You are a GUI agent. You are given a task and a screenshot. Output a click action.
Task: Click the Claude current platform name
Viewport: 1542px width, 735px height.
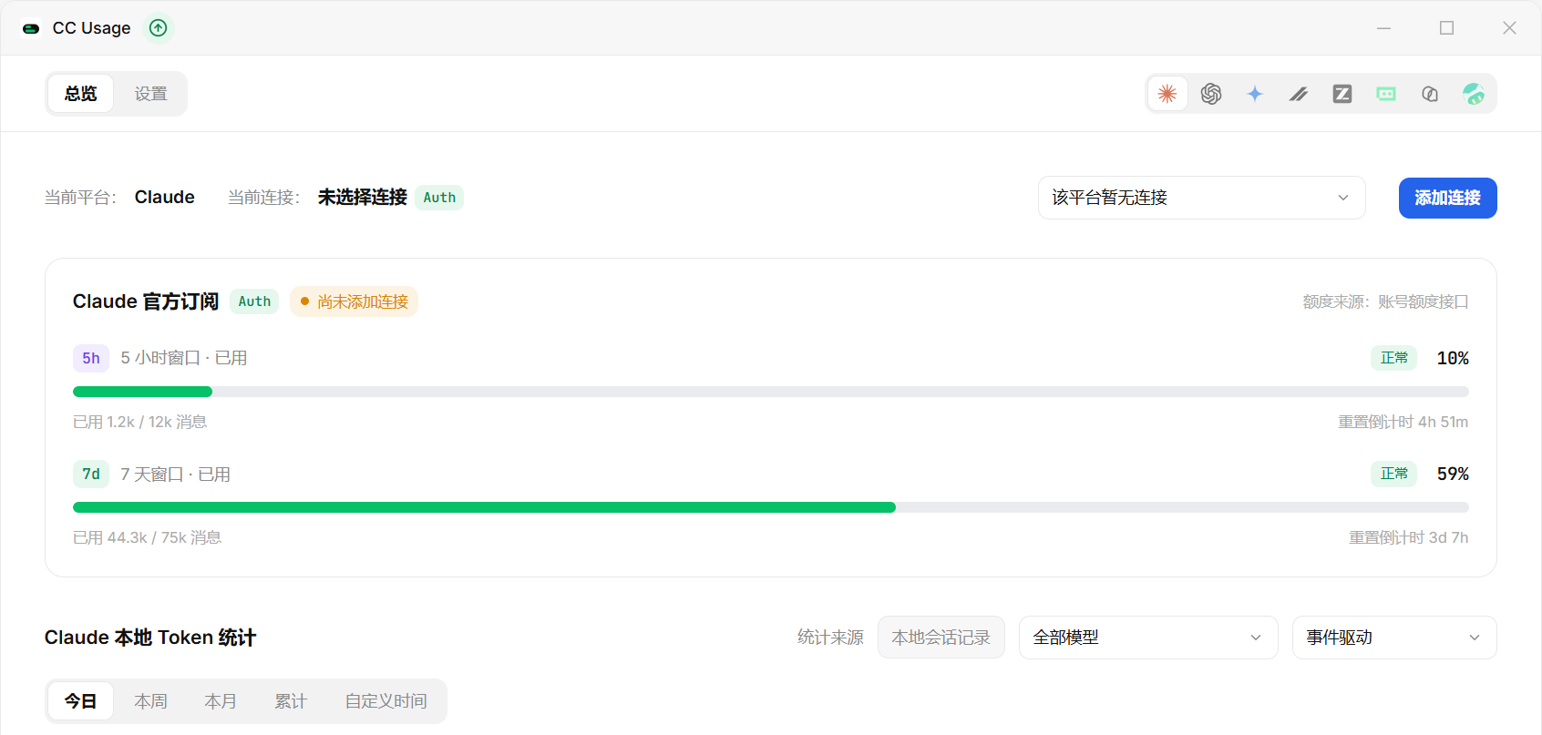coord(165,198)
